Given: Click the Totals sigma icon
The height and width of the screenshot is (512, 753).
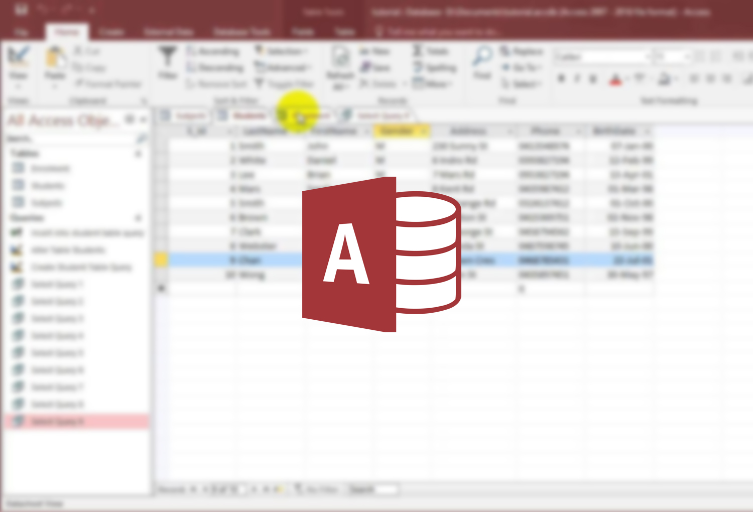Looking at the screenshot, I should tap(418, 51).
